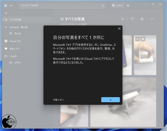
Task: Click the インポート import button
Action: point(118,6)
